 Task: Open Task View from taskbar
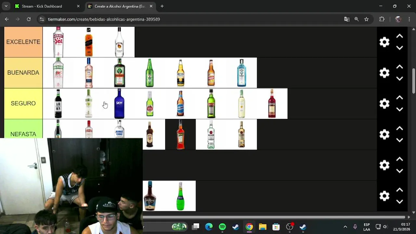(196, 227)
